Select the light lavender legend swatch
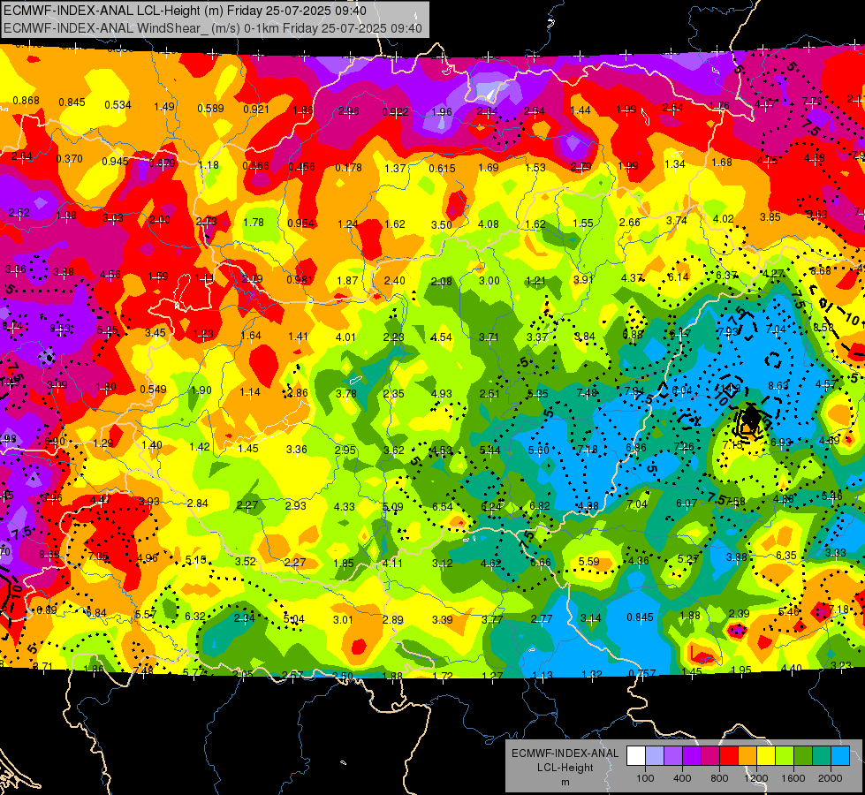The width and height of the screenshot is (865, 795). [654, 756]
